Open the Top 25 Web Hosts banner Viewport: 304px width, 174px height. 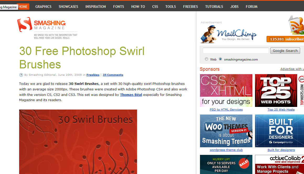tap(276, 90)
